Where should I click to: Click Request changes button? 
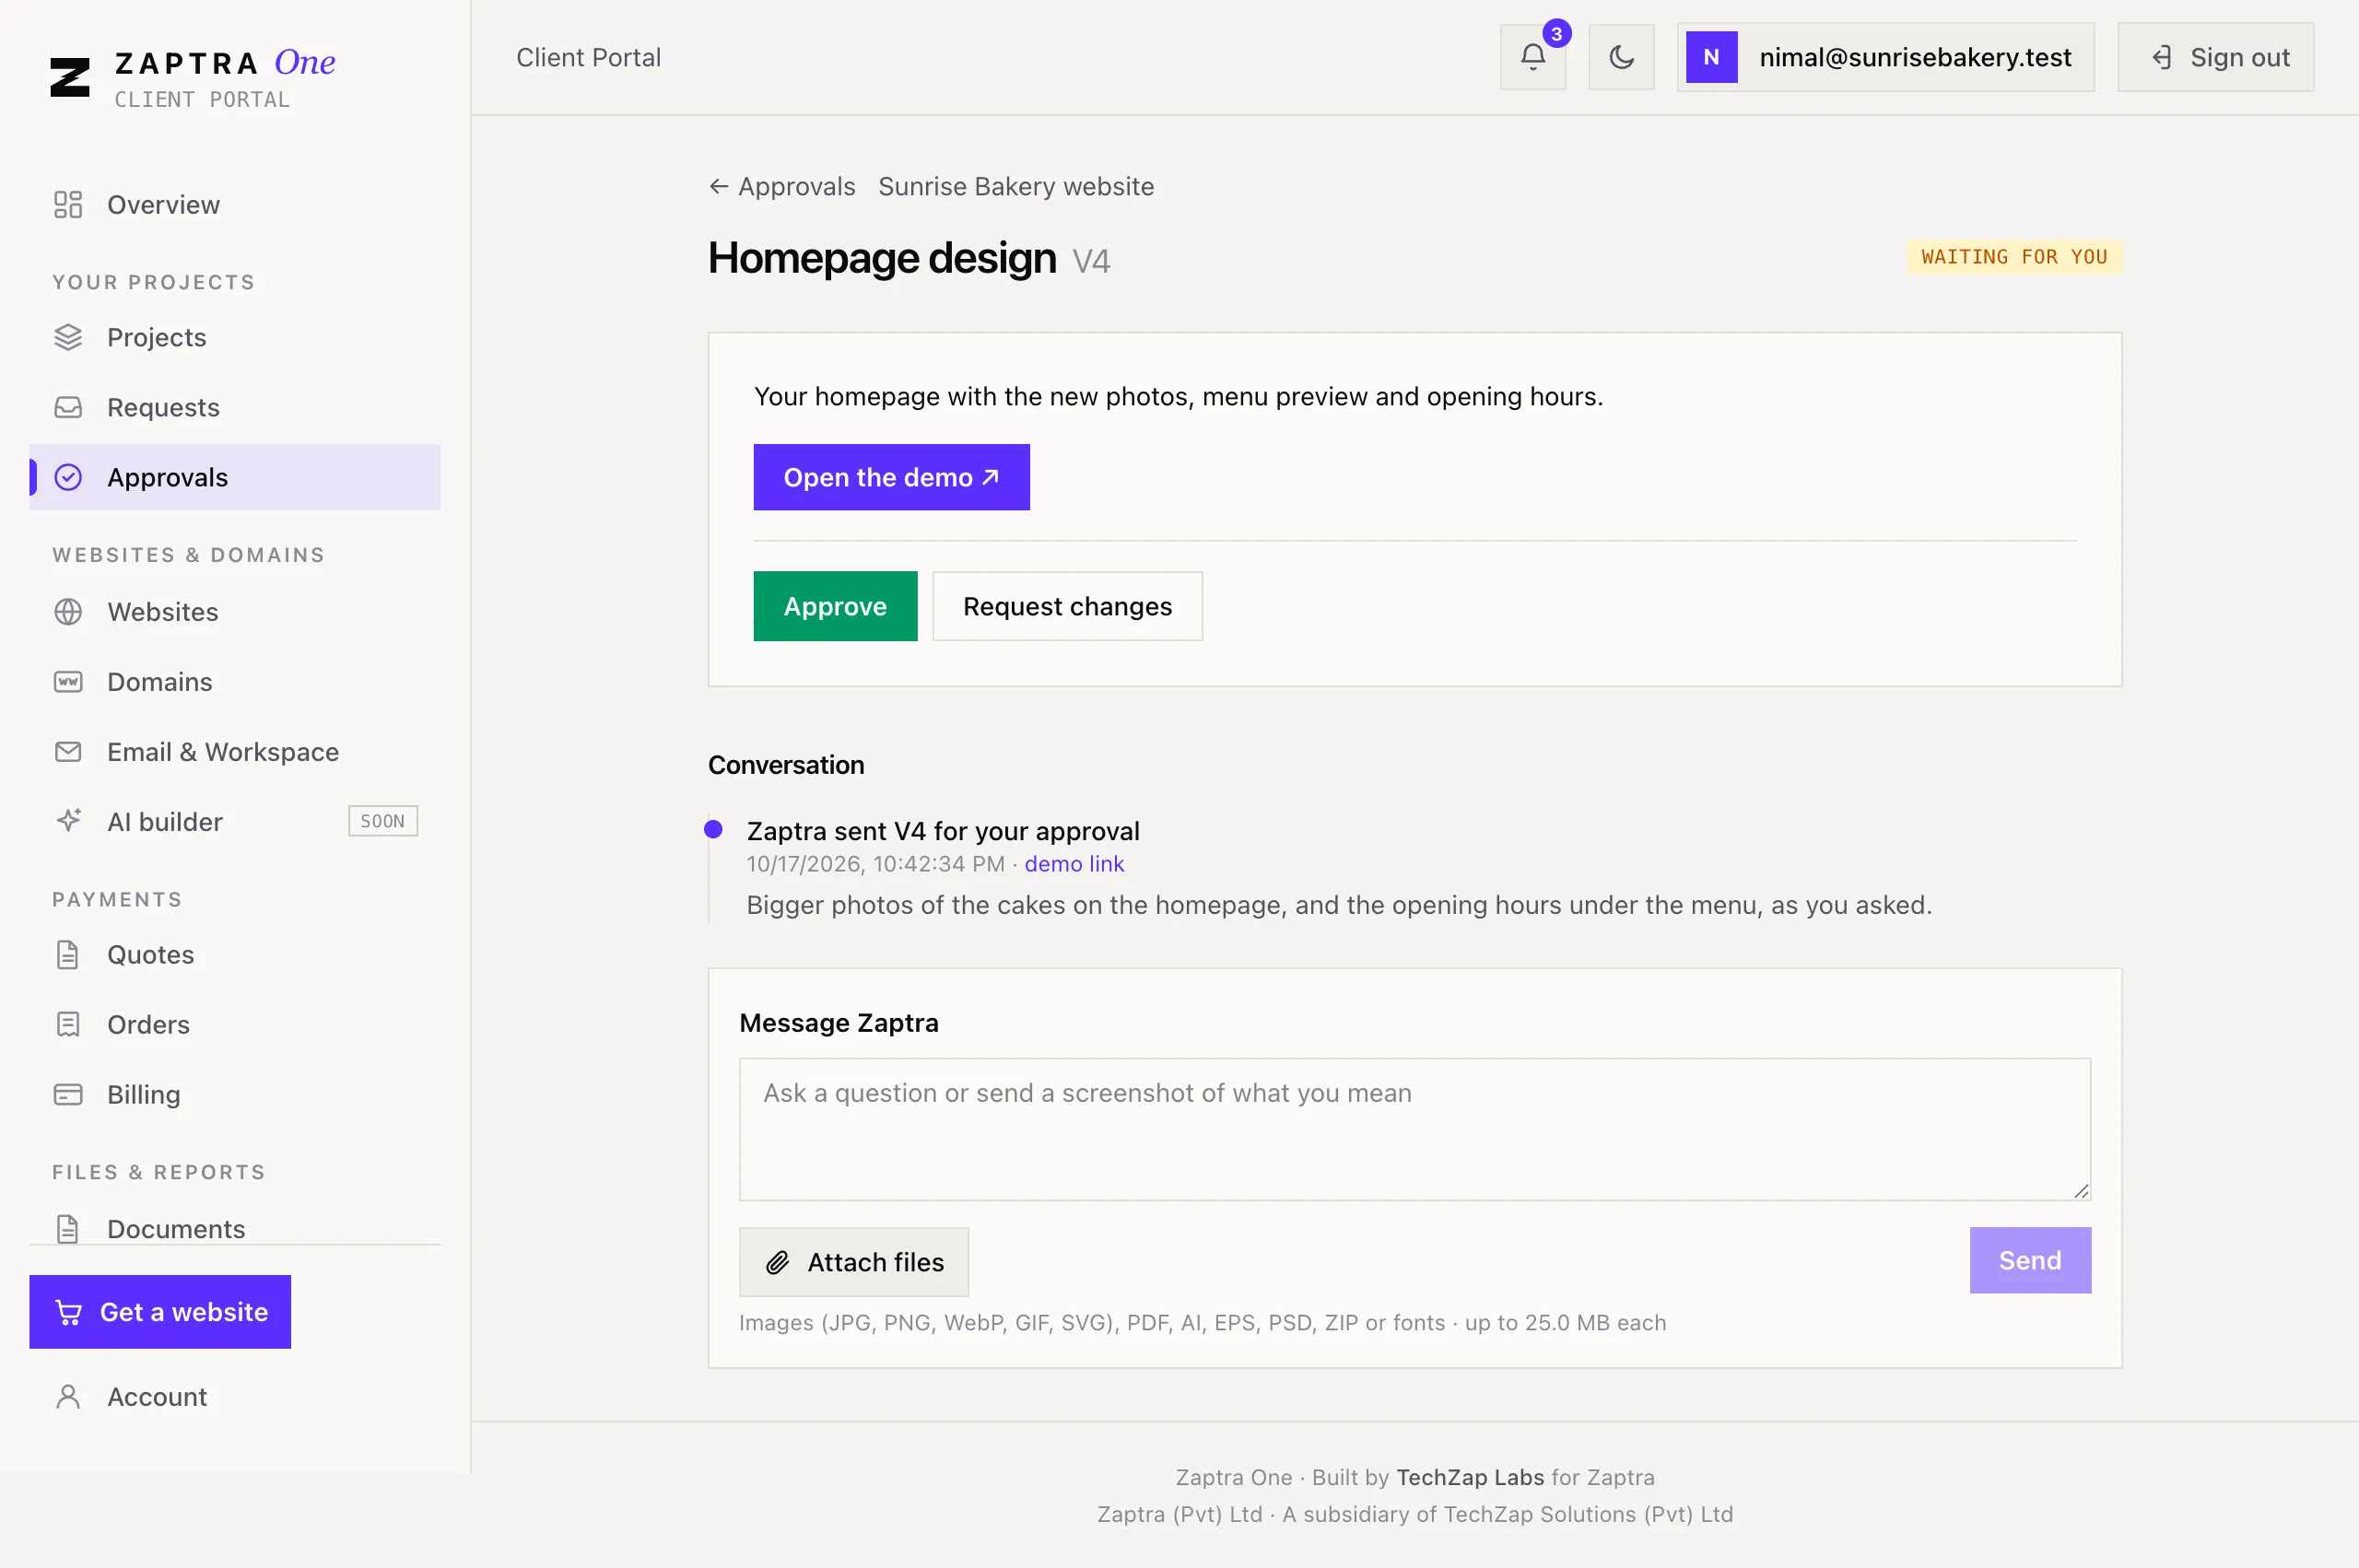1067,606
